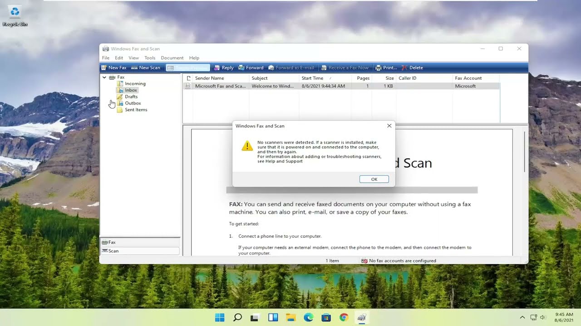
Task: Launch Google Chrome from the taskbar
Action: coord(344,317)
